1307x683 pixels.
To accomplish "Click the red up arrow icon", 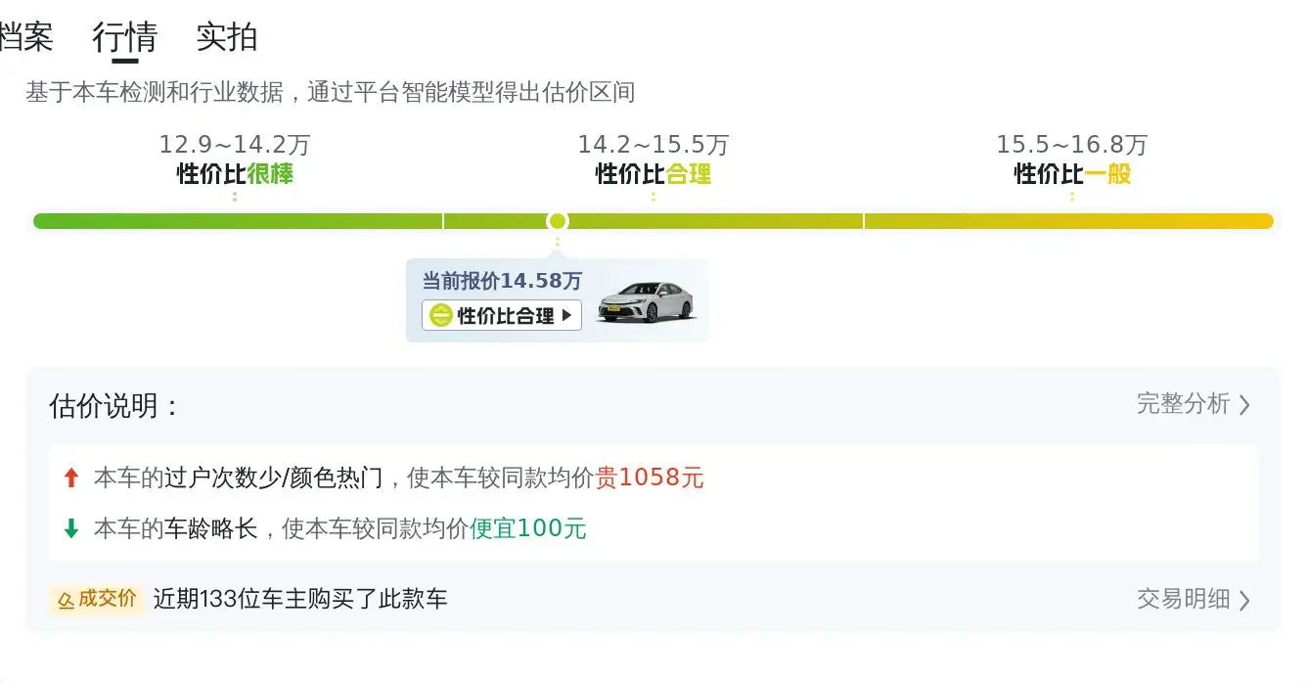I will pos(70,478).
